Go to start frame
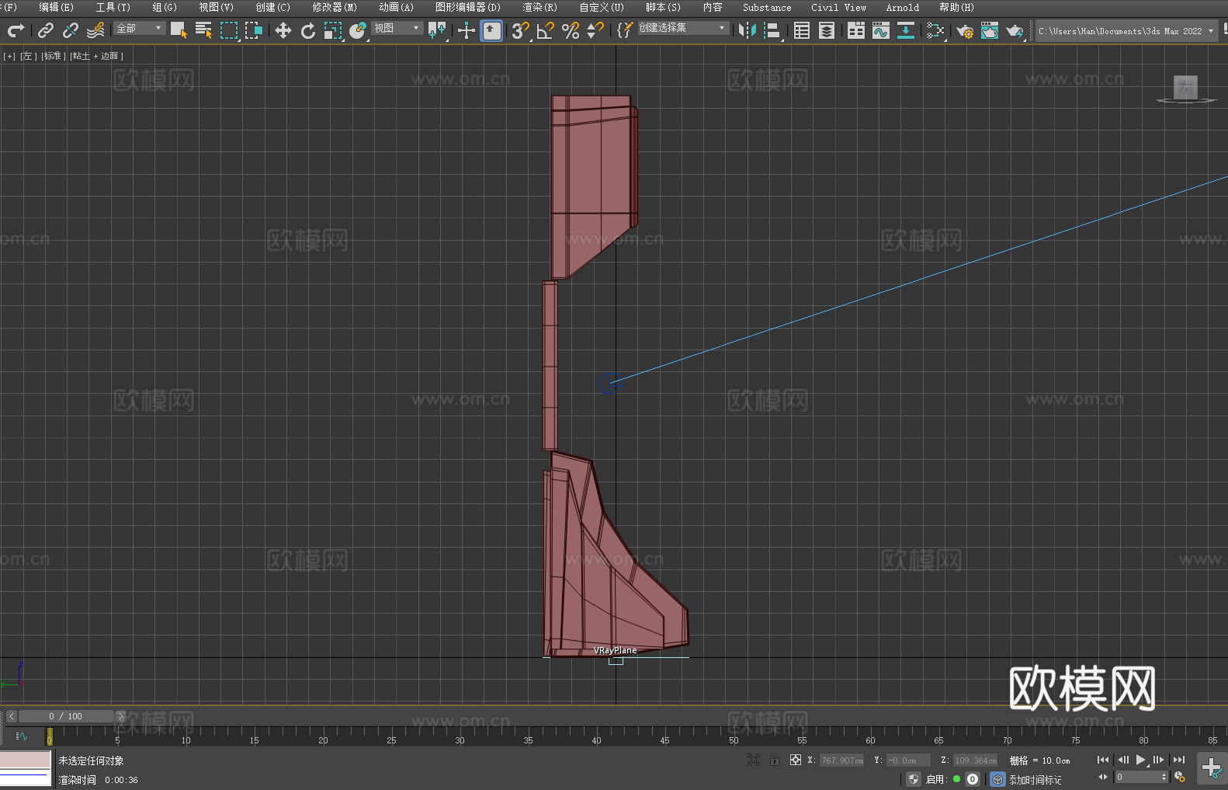The width and height of the screenshot is (1228, 790). [1103, 760]
